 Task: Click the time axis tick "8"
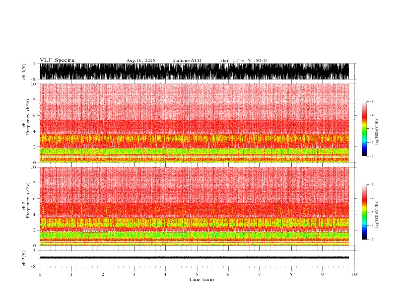[291, 274]
